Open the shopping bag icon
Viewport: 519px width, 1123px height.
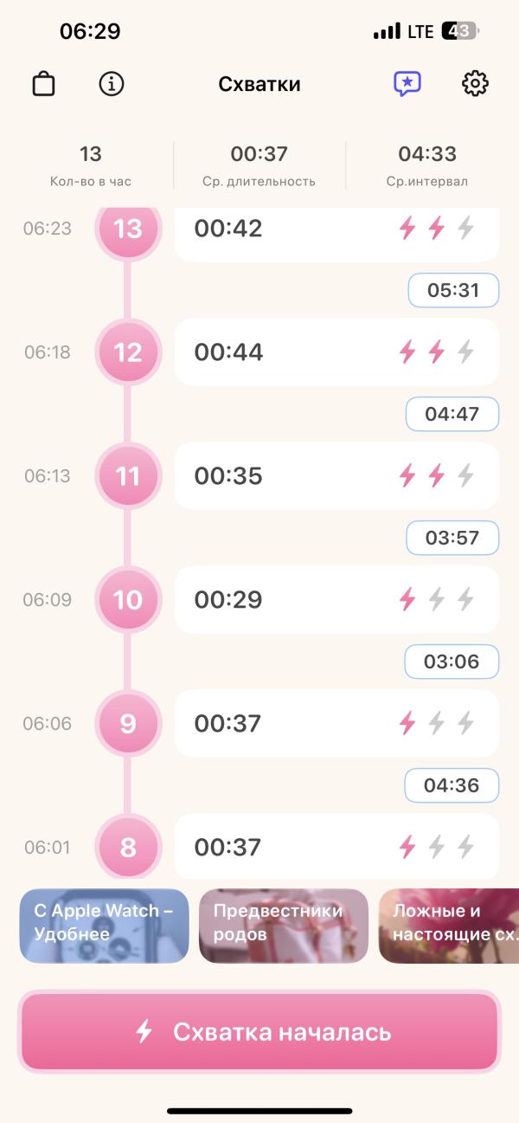43,84
